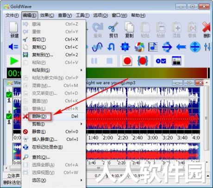Open the control properties window icon
Image resolution: width=213 pixels, height=188 pixels.
pos(176,61)
